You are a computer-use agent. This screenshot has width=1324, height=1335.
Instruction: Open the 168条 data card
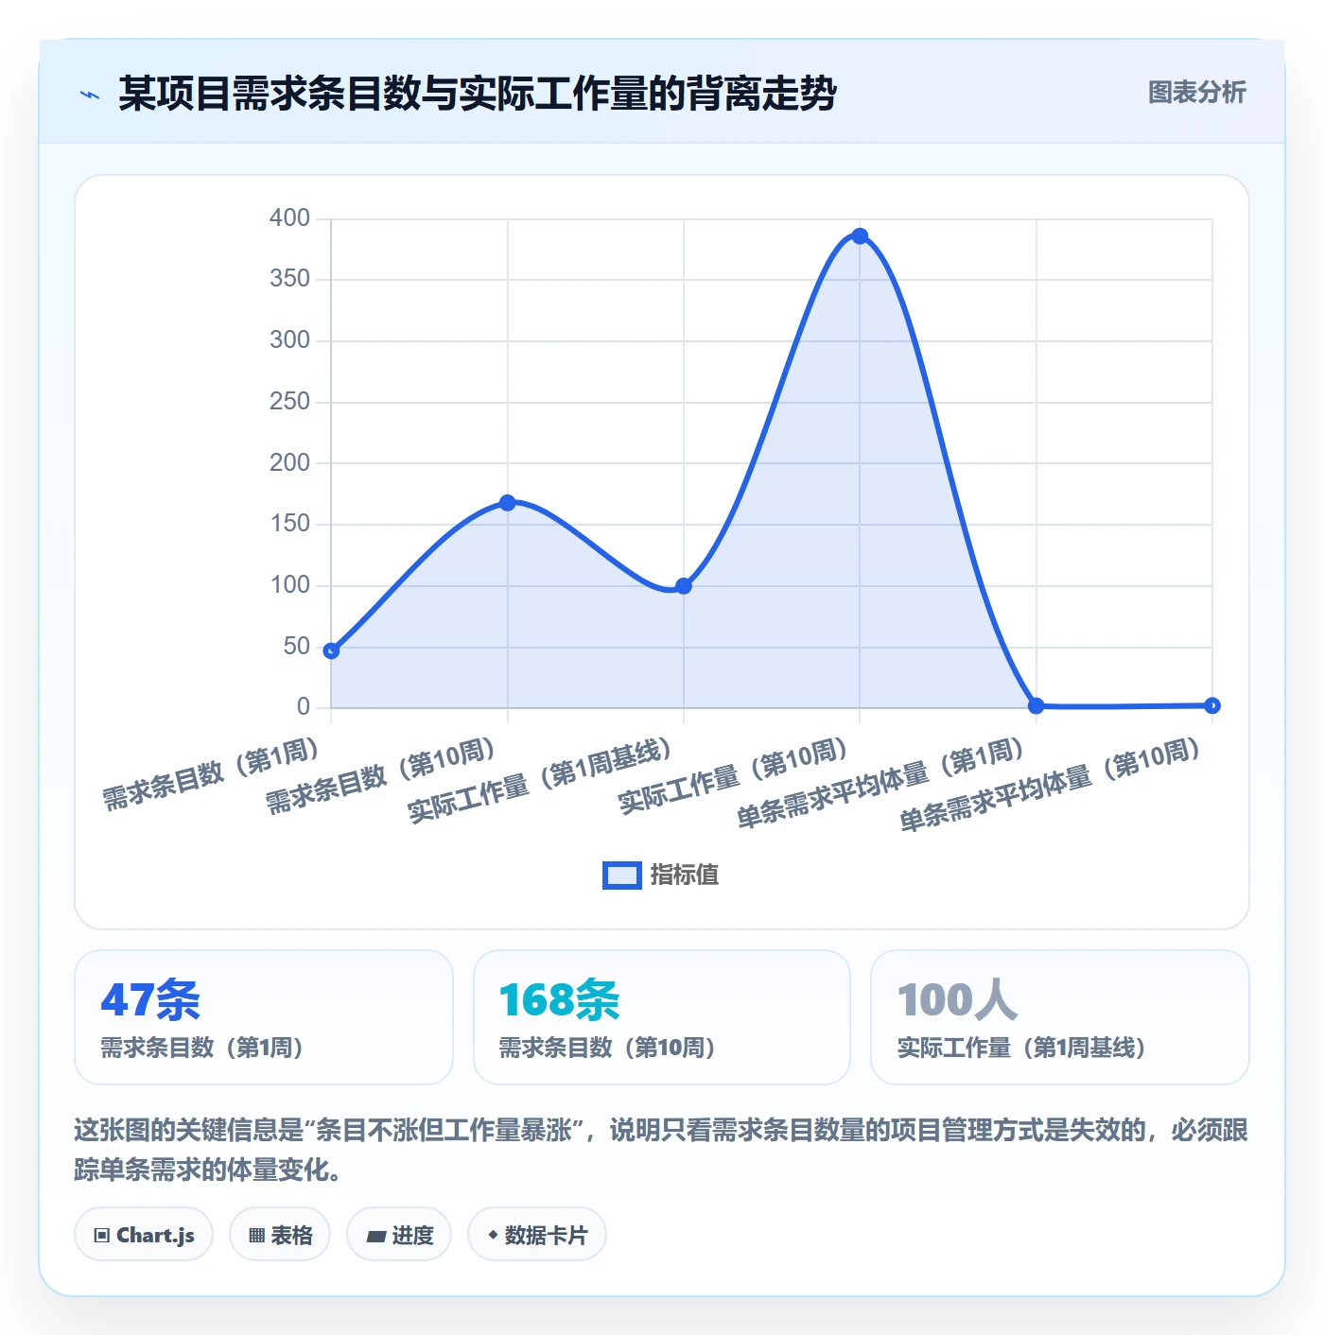[662, 1017]
